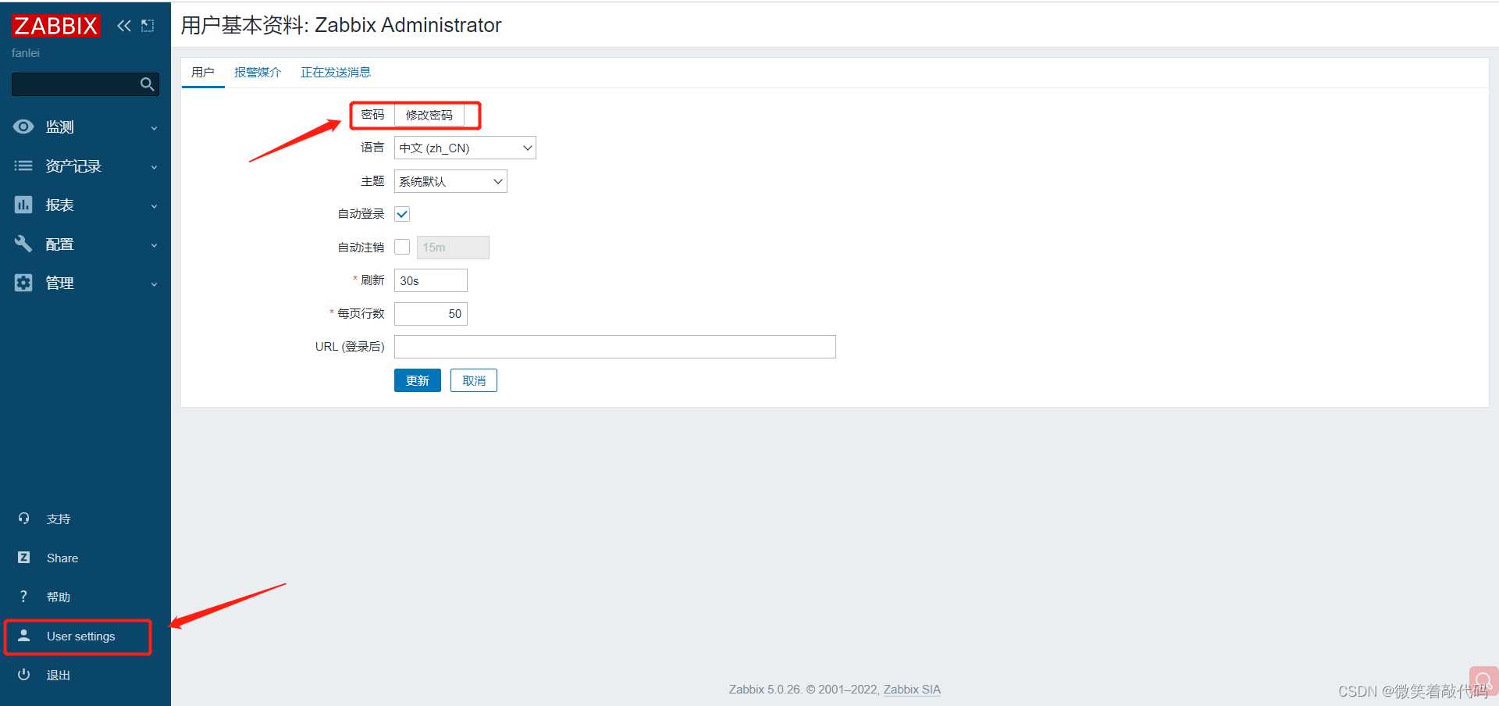Click the chart icon beside 报表
Image resolution: width=1499 pixels, height=706 pixels.
[23, 205]
